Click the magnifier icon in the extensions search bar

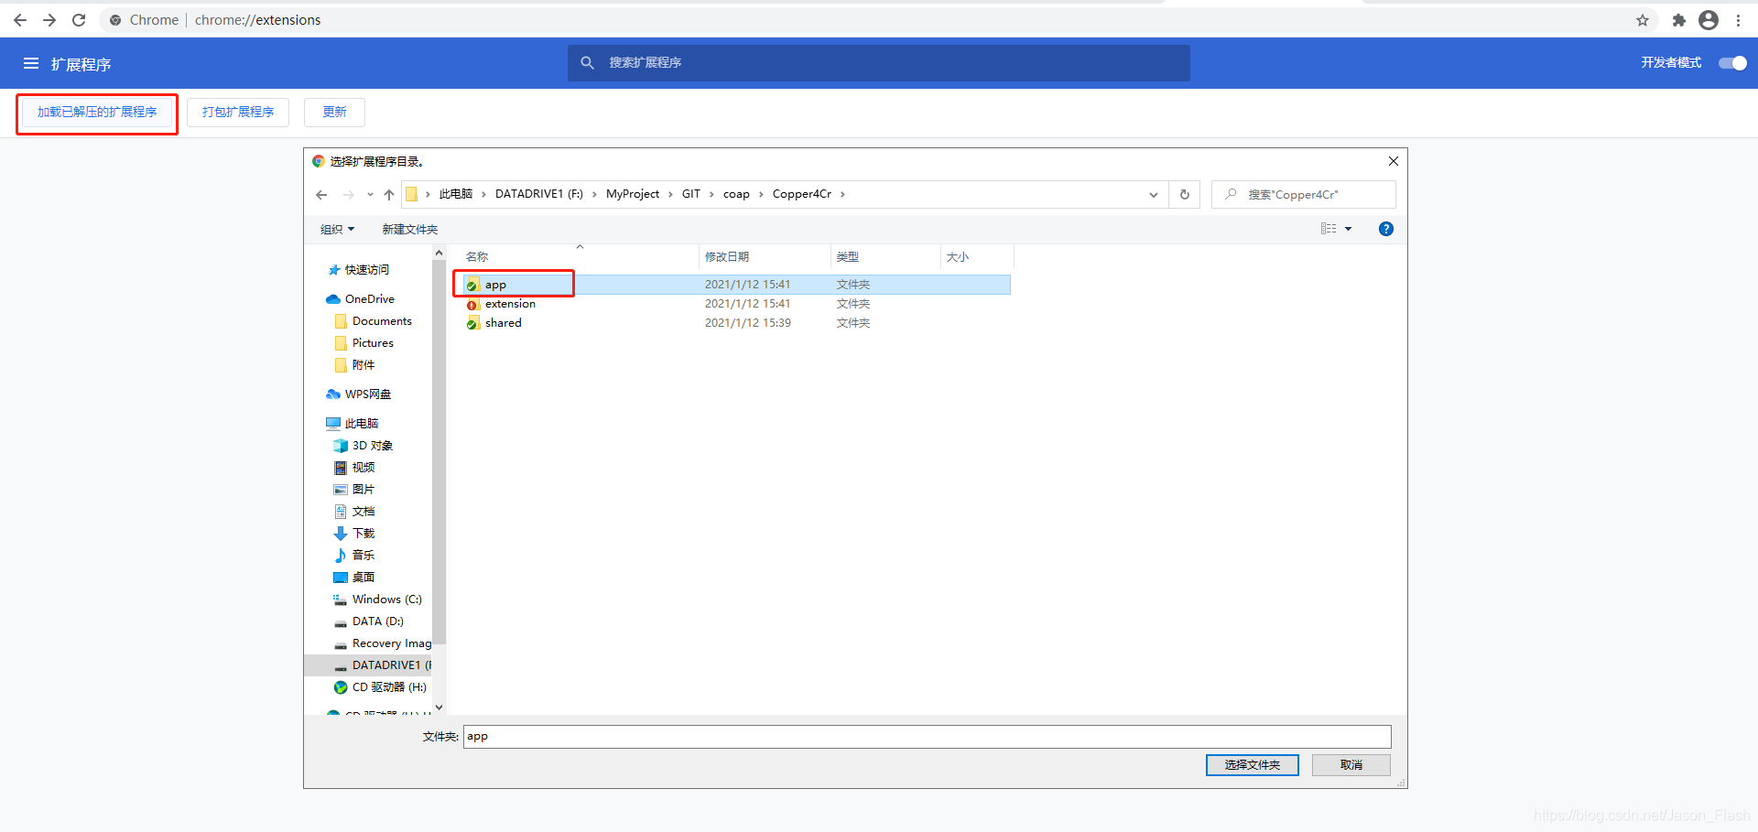[588, 62]
